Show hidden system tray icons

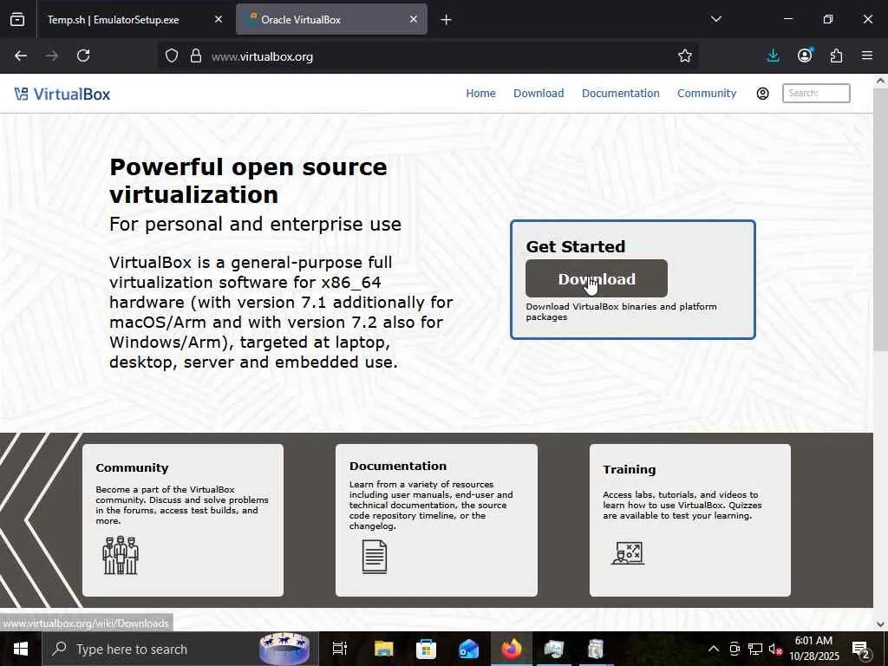coord(714,649)
